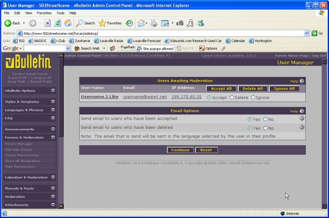The image size is (329, 218).
Task: Click the Google toolbar search field
Action: coord(45,49)
